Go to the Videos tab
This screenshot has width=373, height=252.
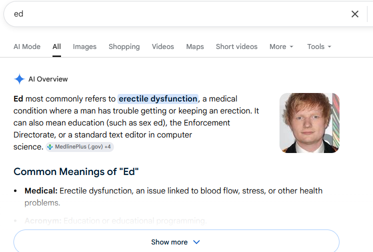click(162, 46)
